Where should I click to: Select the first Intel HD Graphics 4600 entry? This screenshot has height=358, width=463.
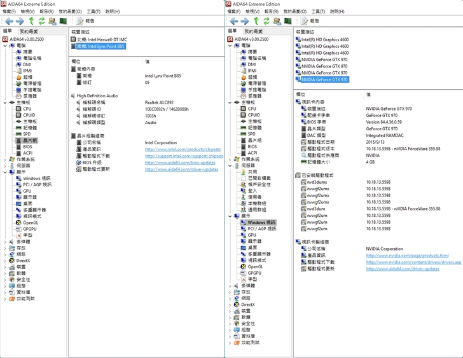[x=324, y=39]
